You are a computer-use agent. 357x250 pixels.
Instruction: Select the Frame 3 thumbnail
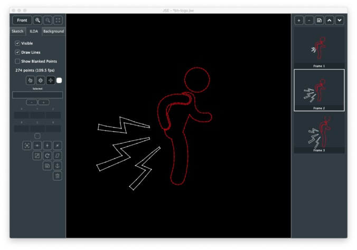pos(319,132)
